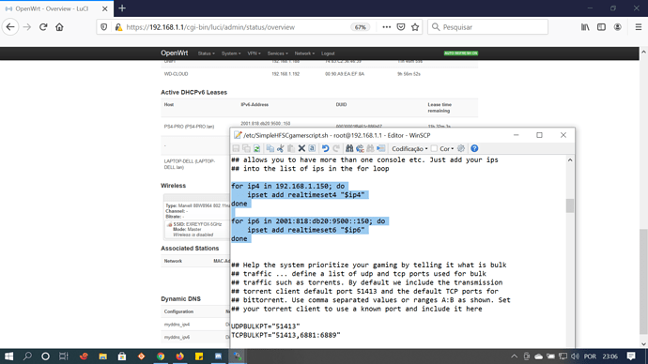The image size is (648, 364).
Task: Click the Undo arrow in the editor toolbar
Action: tap(325, 148)
